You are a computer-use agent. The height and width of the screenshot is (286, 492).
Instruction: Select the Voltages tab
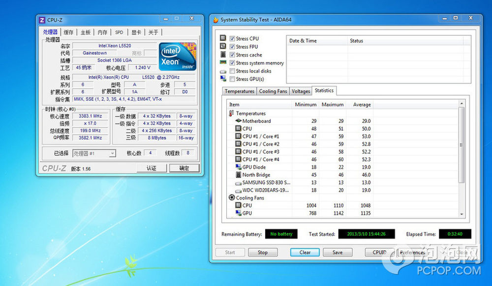tap(301, 91)
